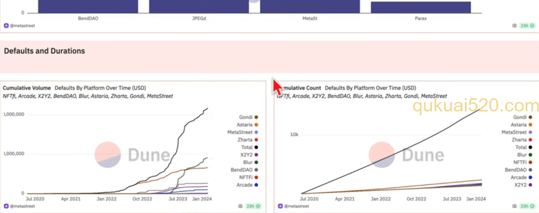The image size is (539, 213).
Task: Click metastreet avatar icon below Cumulative Count chart
Action: pos(281,206)
